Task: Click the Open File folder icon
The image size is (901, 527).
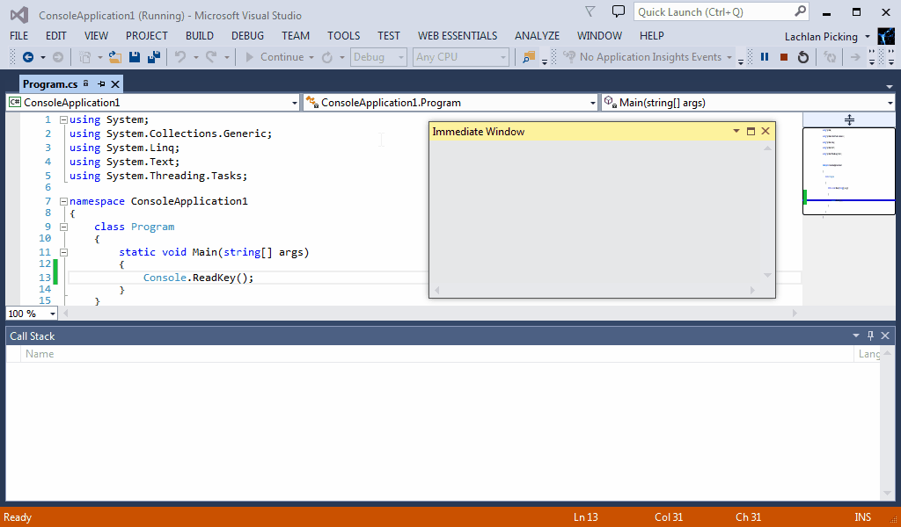Action: 115,57
